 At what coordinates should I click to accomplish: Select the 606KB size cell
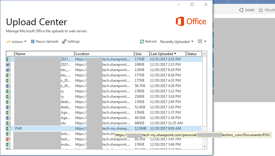click(x=140, y=123)
